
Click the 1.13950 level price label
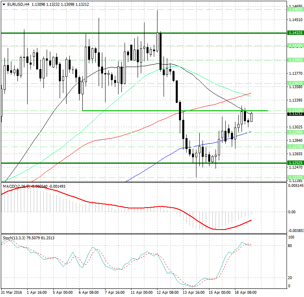tap(295, 60)
